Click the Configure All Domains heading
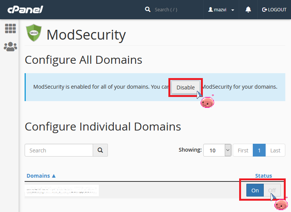This screenshot has width=291, height=212. [84, 60]
